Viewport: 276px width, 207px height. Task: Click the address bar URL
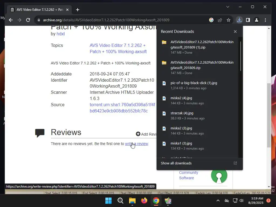(x=106, y=20)
